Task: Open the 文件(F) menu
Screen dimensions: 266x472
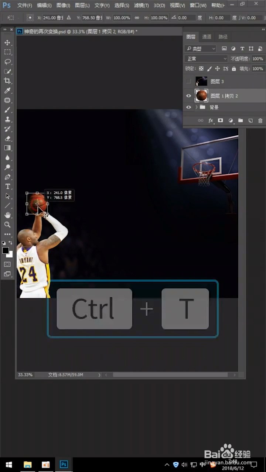Action: point(25,6)
